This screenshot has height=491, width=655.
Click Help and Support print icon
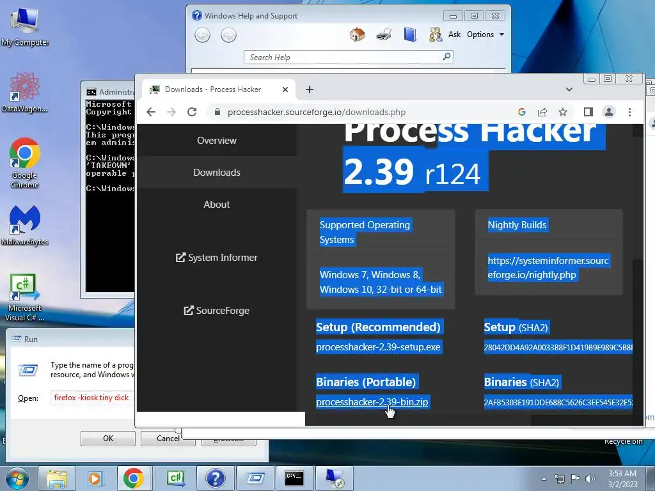384,35
